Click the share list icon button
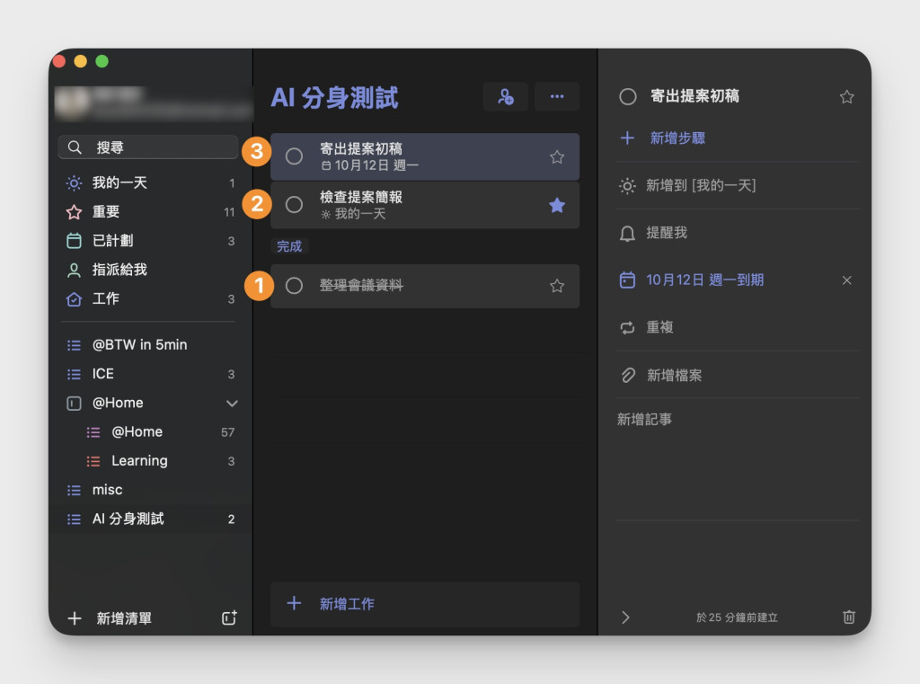This screenshot has width=920, height=684. click(505, 96)
